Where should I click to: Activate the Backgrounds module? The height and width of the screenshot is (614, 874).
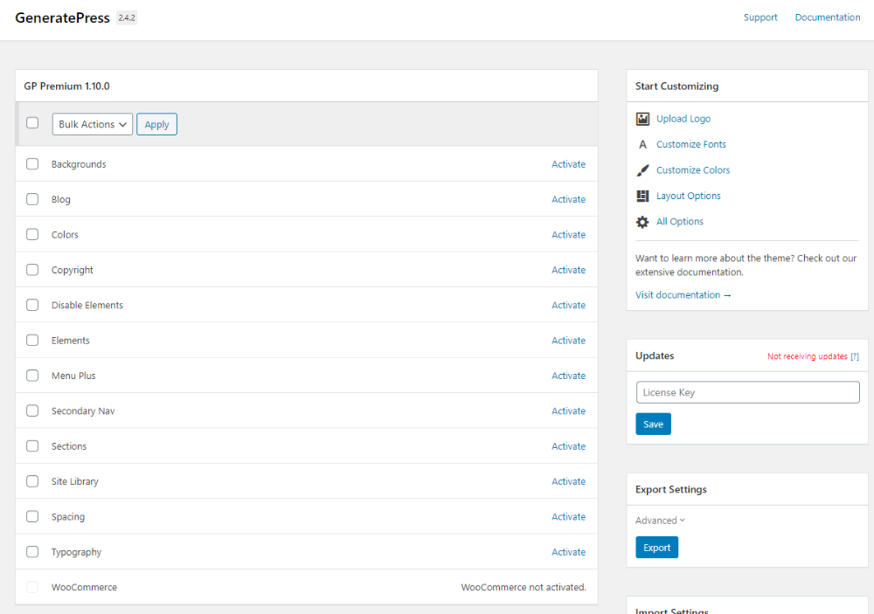569,164
